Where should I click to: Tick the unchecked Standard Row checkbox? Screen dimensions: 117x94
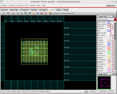pyautogui.click(x=113, y=24)
